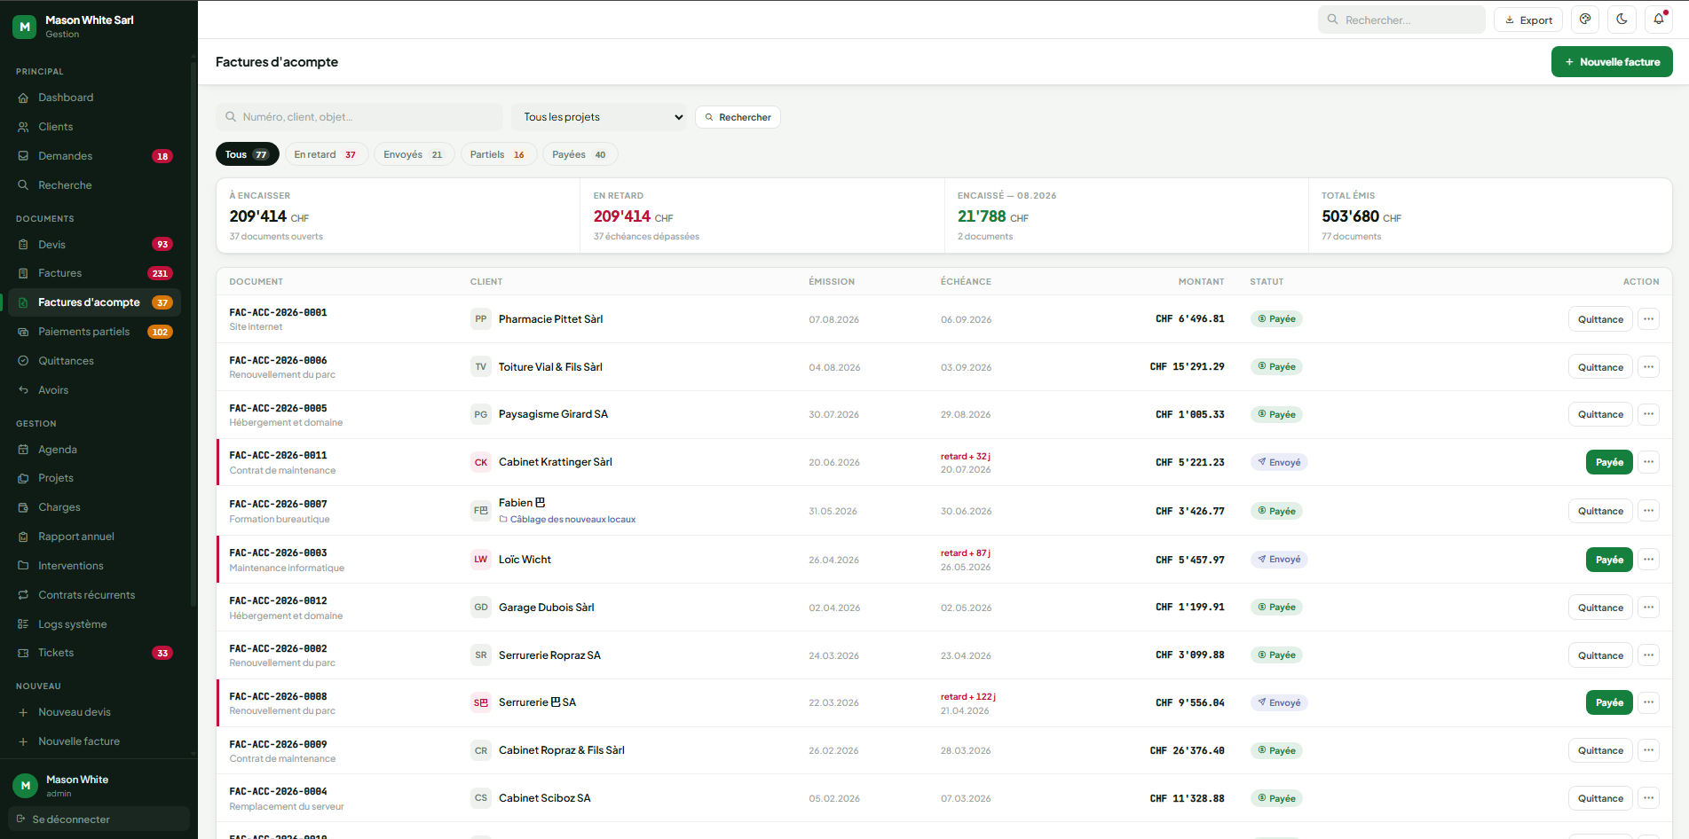Open Quittance for Garage Dubois Sàrl
The height and width of the screenshot is (839, 1689).
click(x=1600, y=608)
